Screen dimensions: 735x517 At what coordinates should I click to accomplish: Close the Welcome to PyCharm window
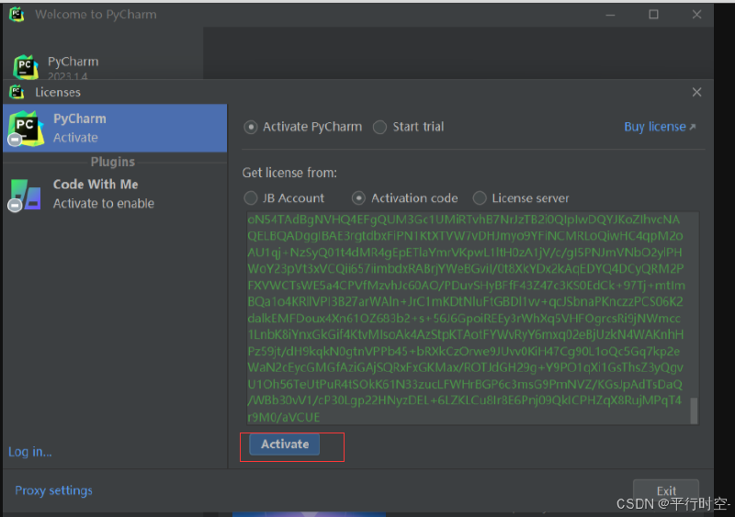(x=697, y=15)
